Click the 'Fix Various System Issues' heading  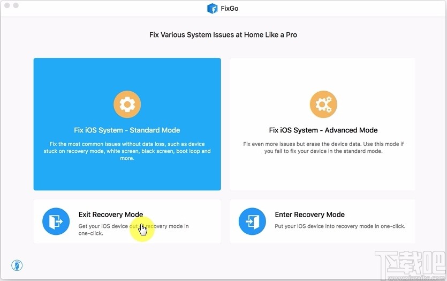point(223,35)
